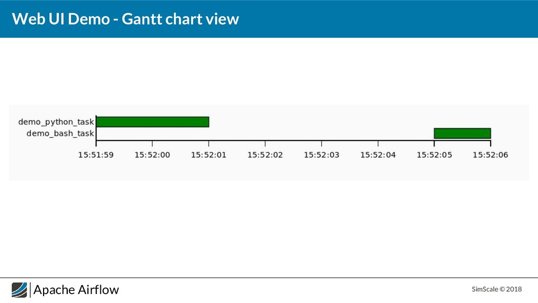Click the 15:52:01 time axis label
Image resolution: width=538 pixels, height=303 pixels.
tap(209, 155)
